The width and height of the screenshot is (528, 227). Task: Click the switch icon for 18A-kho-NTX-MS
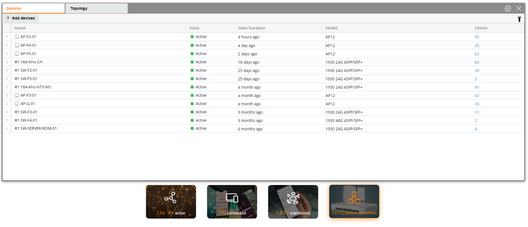click(x=17, y=87)
